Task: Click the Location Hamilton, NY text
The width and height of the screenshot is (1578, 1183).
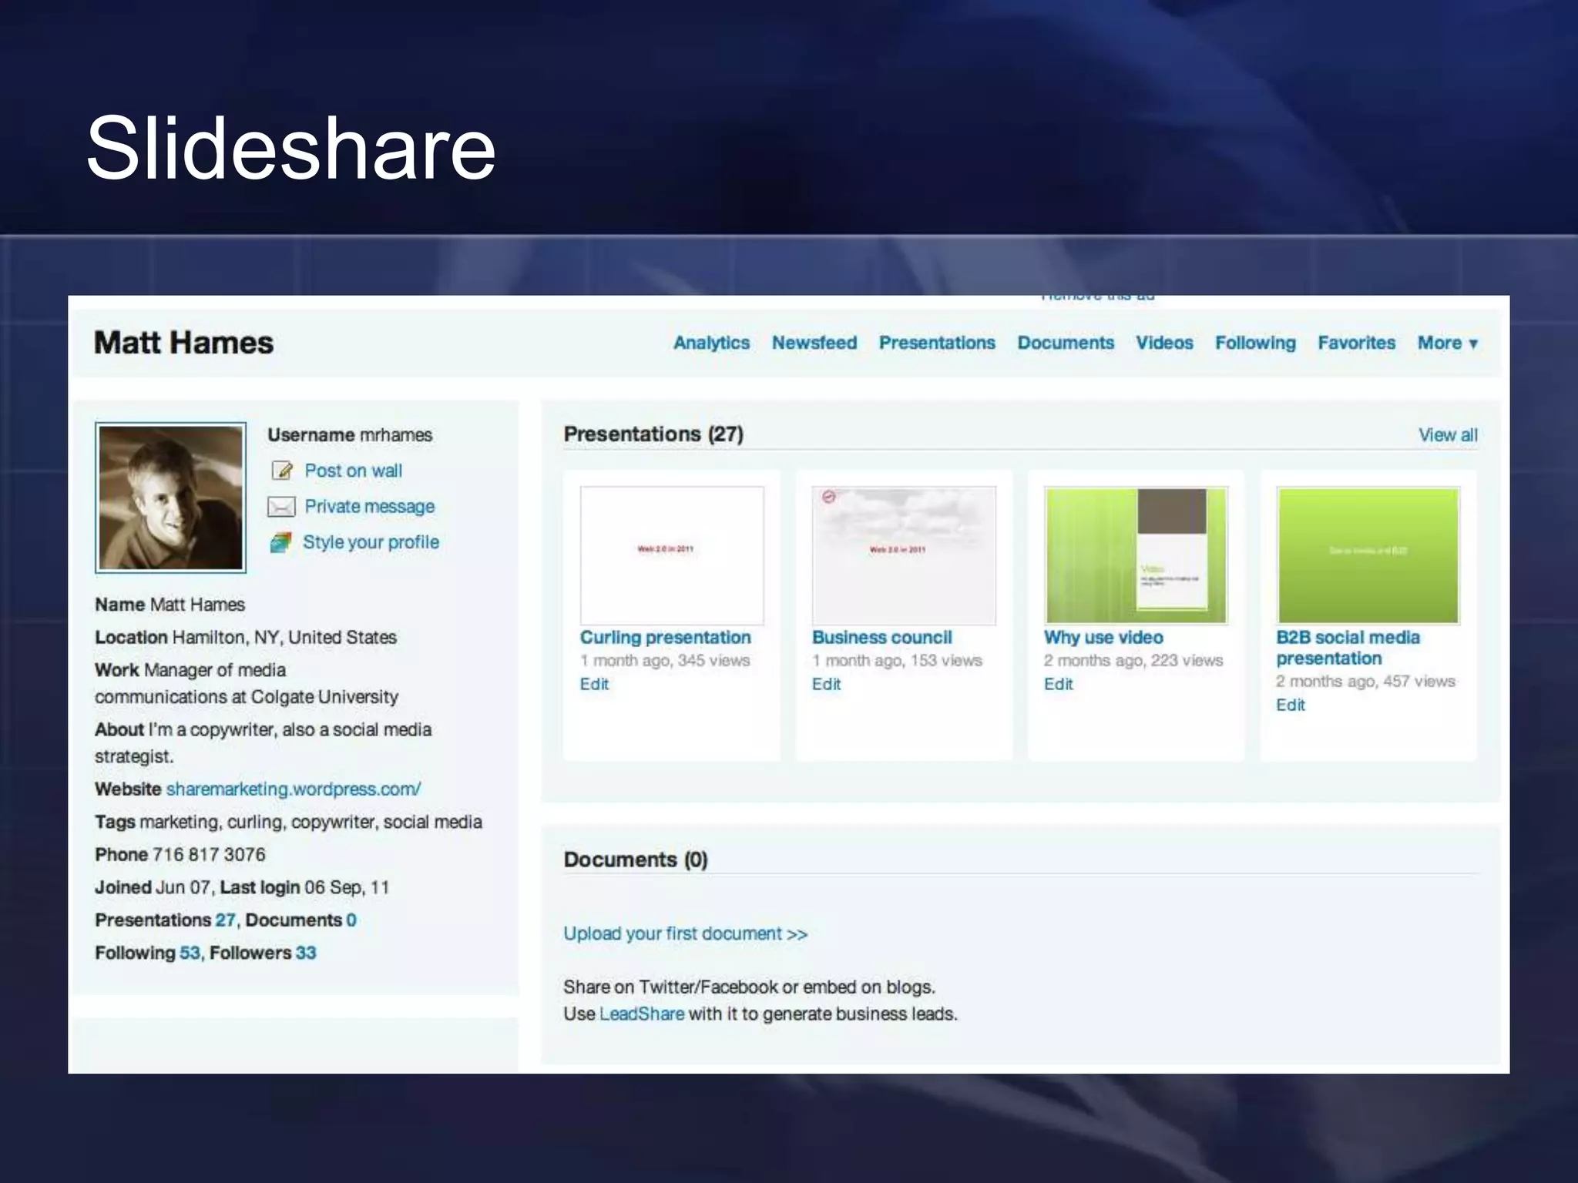Action: point(246,638)
